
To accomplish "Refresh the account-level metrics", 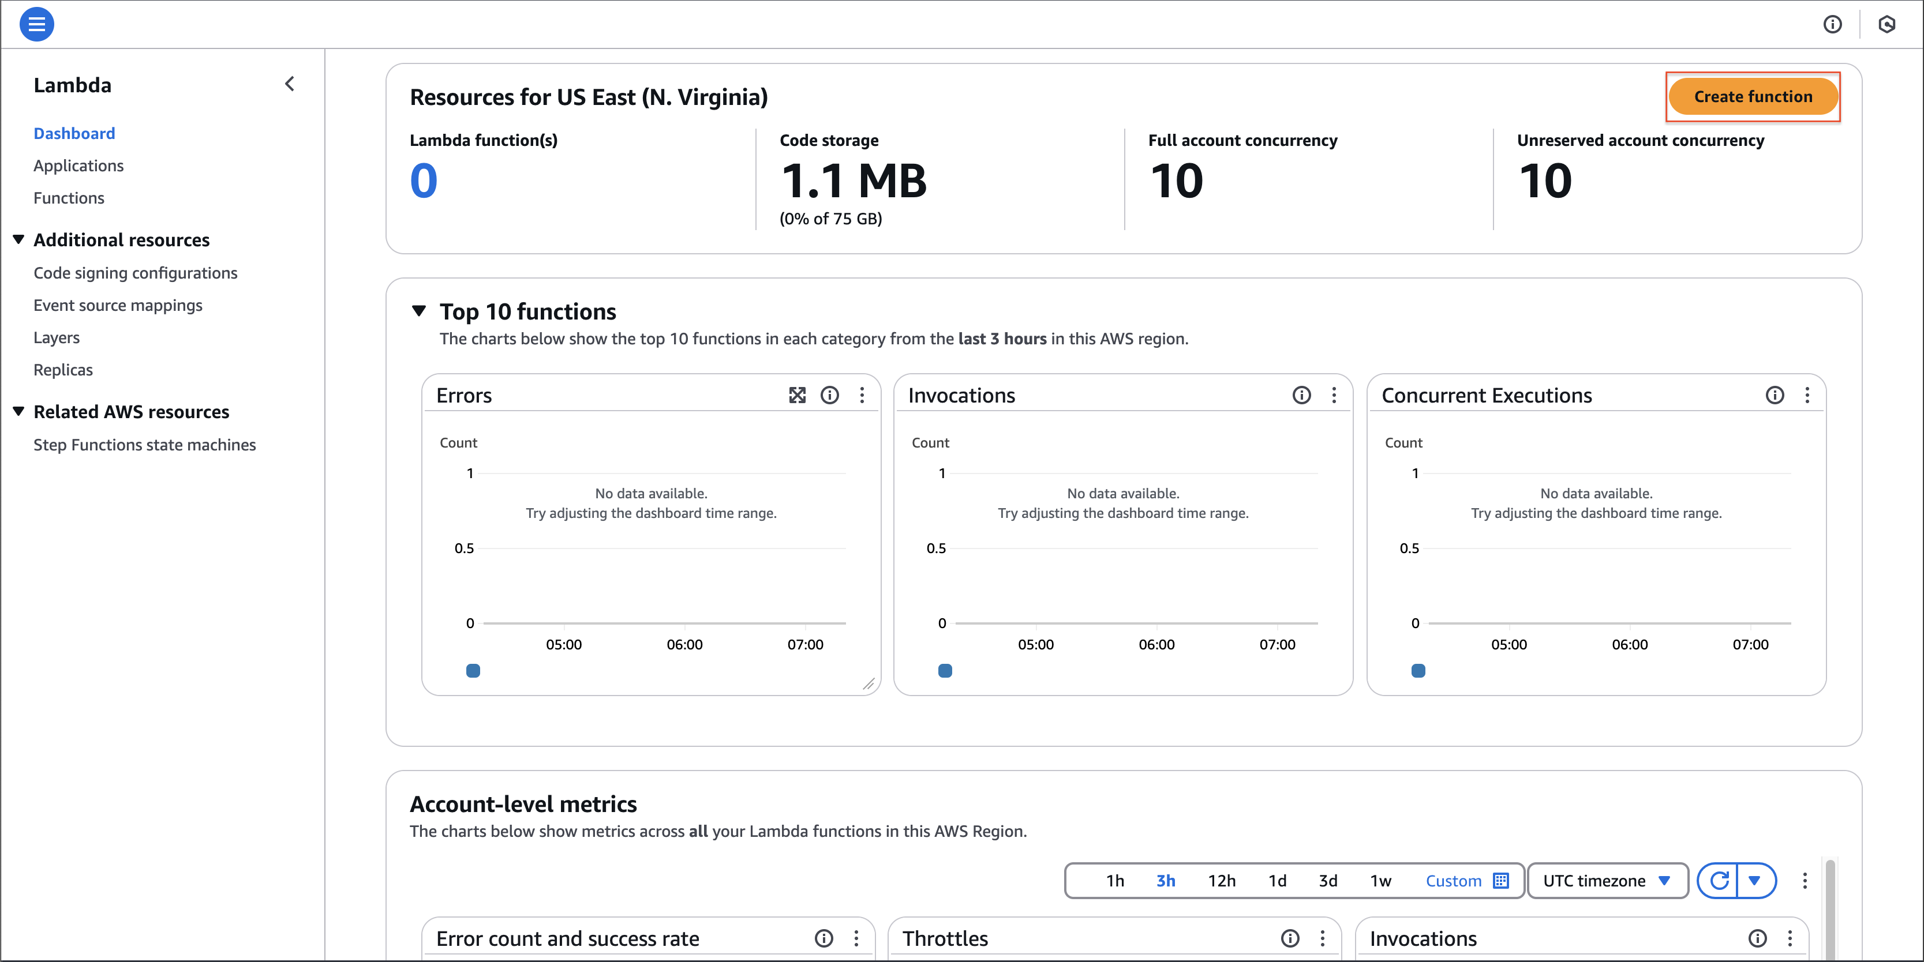I will point(1719,881).
